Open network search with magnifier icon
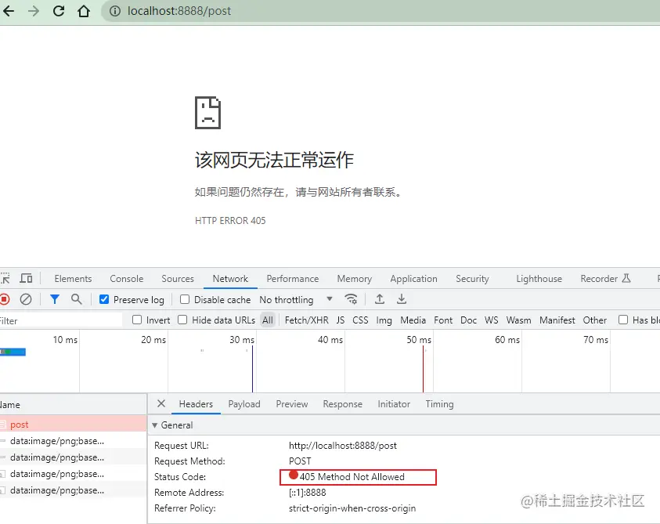660x524 pixels. pyautogui.click(x=76, y=299)
